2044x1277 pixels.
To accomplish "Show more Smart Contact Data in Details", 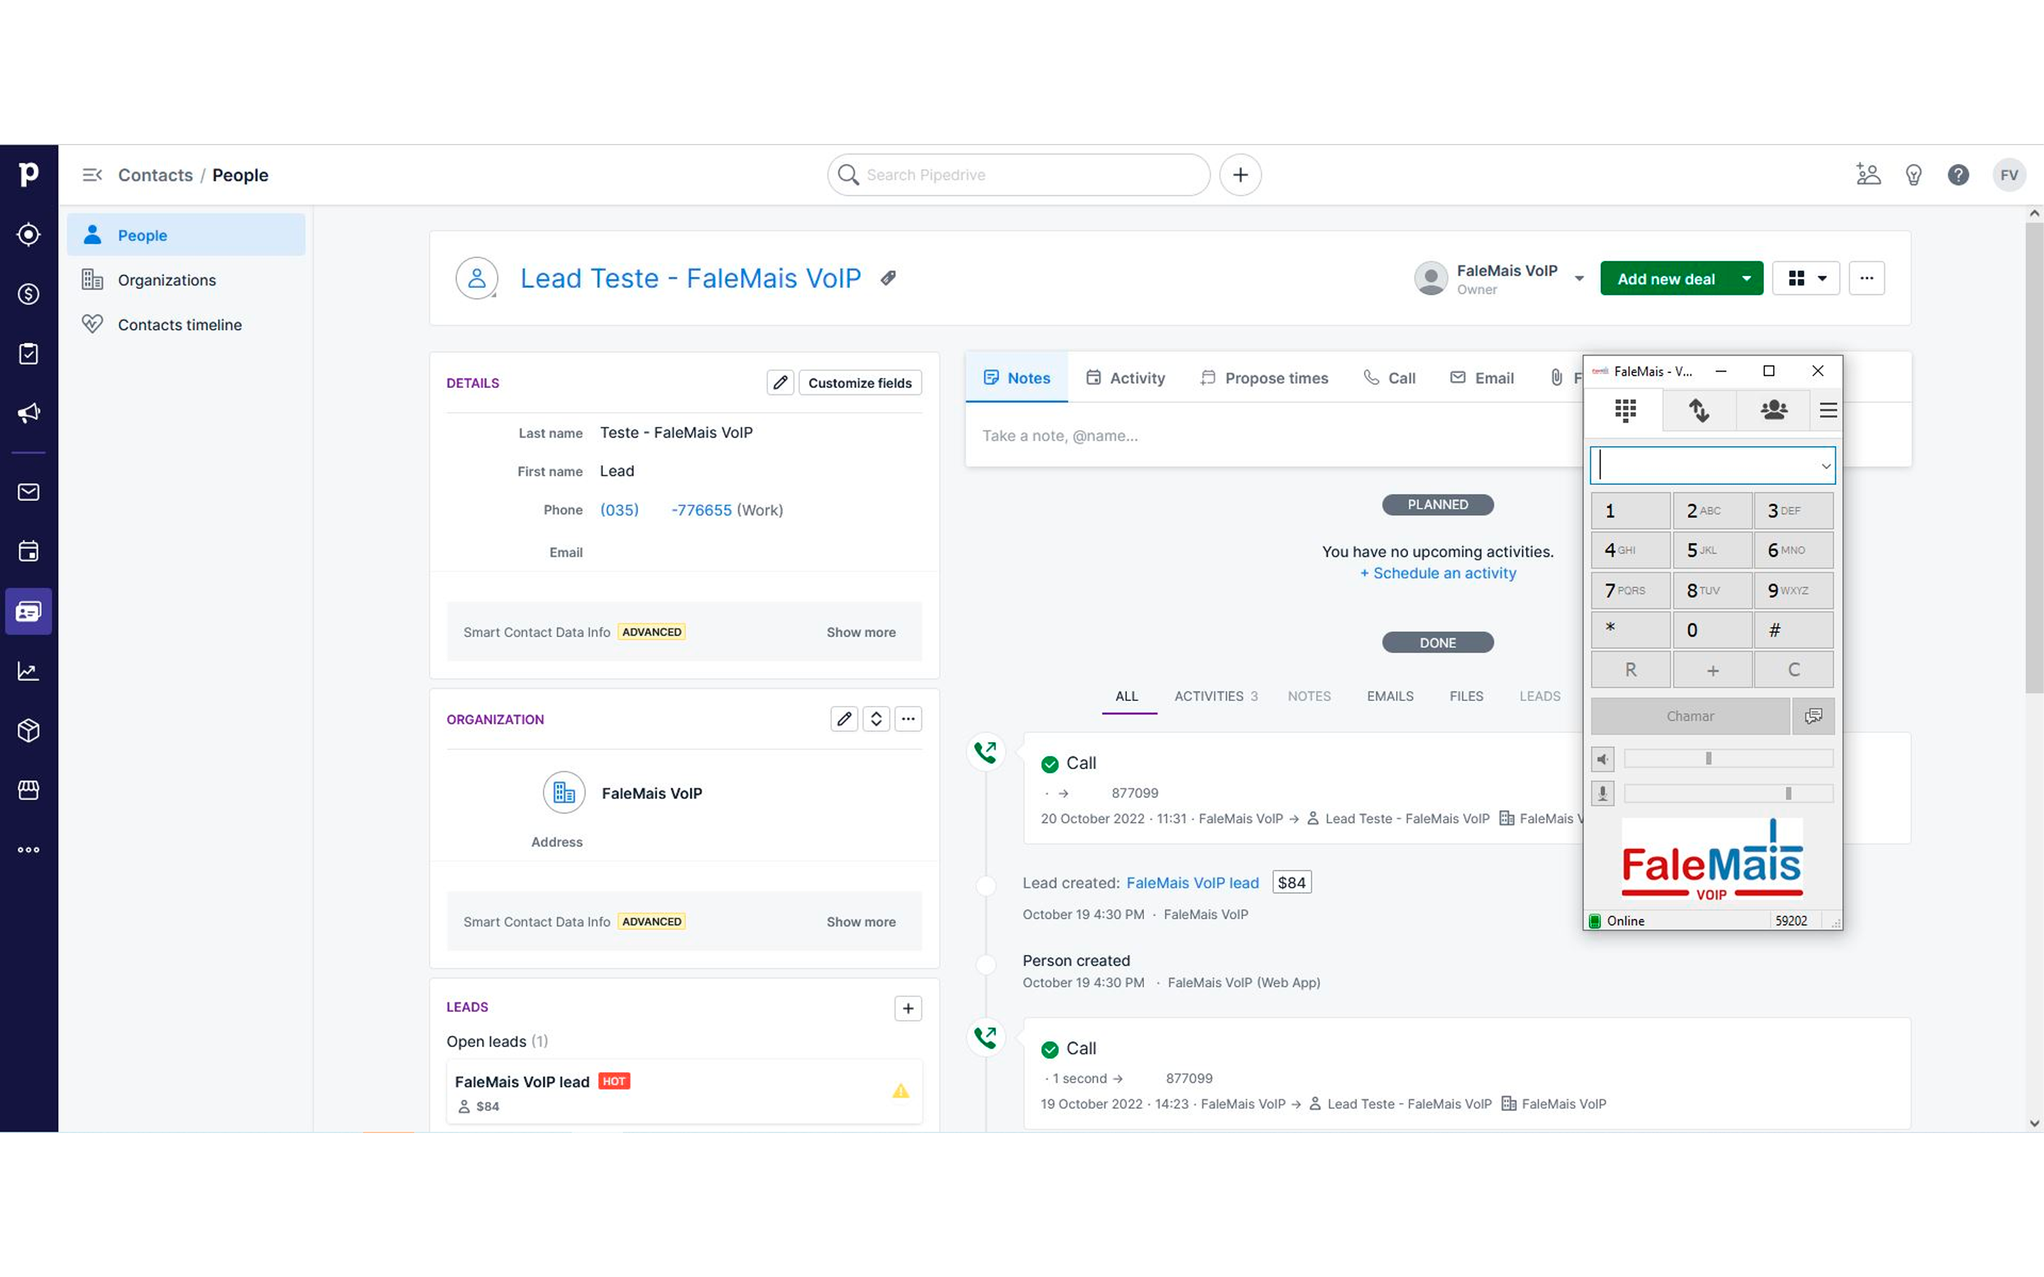I will click(861, 631).
